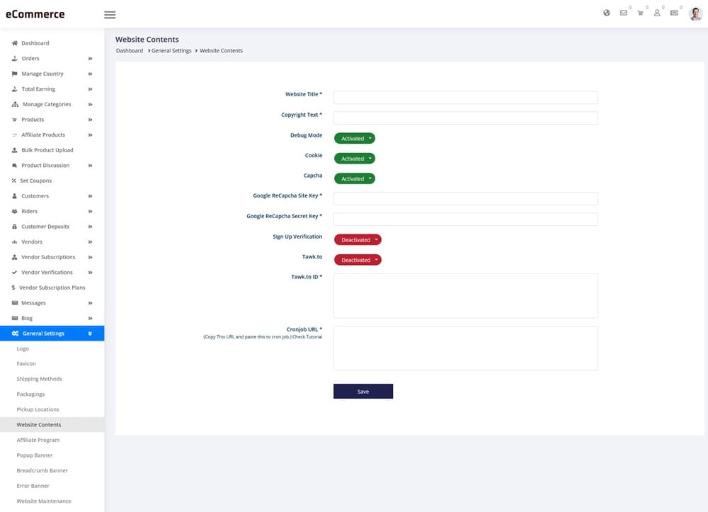Click the Website Title input field
Image resolution: width=708 pixels, height=512 pixels.
click(x=465, y=98)
